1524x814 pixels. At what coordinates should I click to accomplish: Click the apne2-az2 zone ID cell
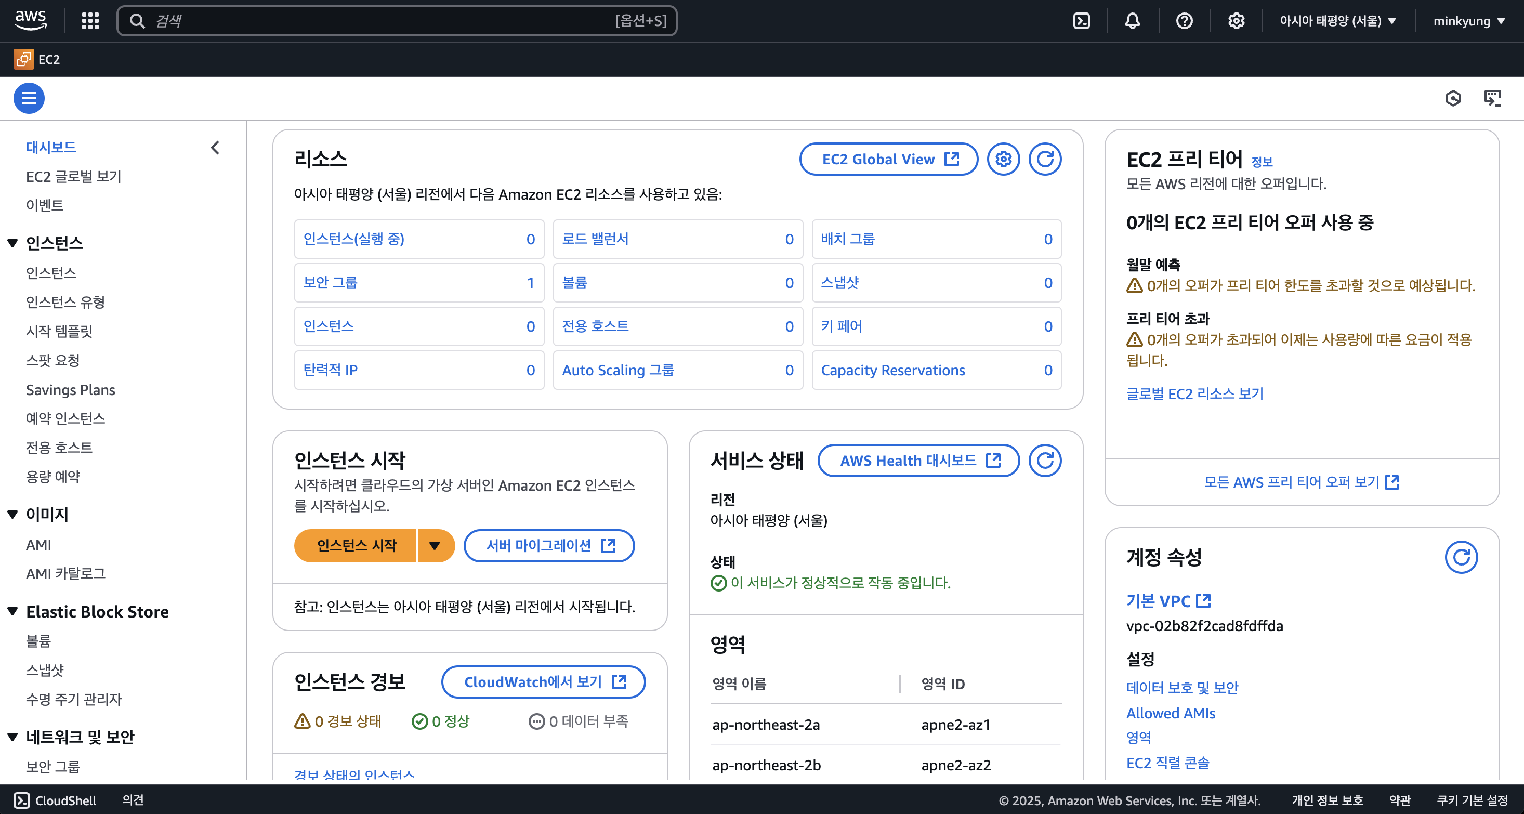click(955, 765)
